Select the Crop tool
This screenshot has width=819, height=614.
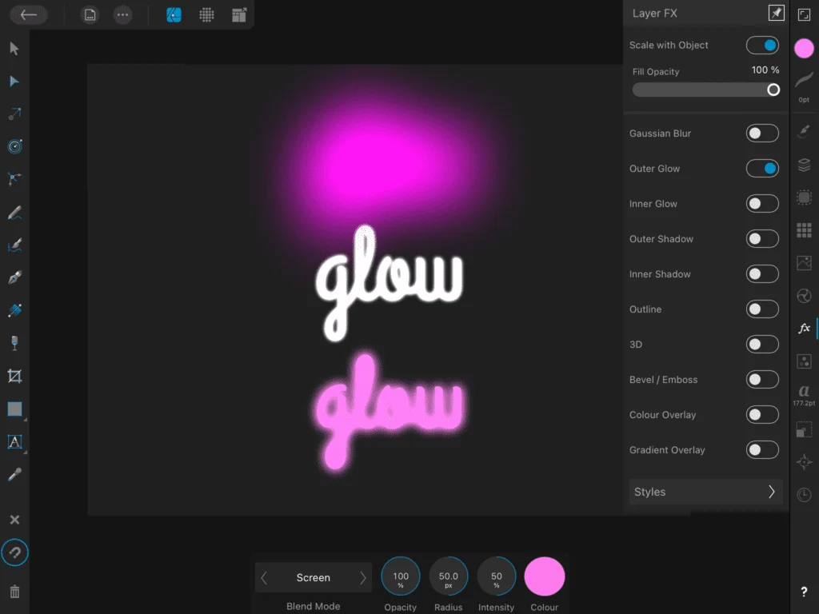point(14,376)
